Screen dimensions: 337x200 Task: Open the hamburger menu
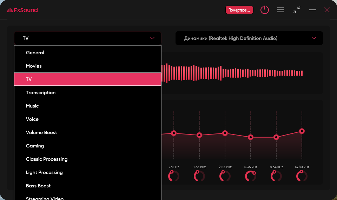pyautogui.click(x=280, y=10)
